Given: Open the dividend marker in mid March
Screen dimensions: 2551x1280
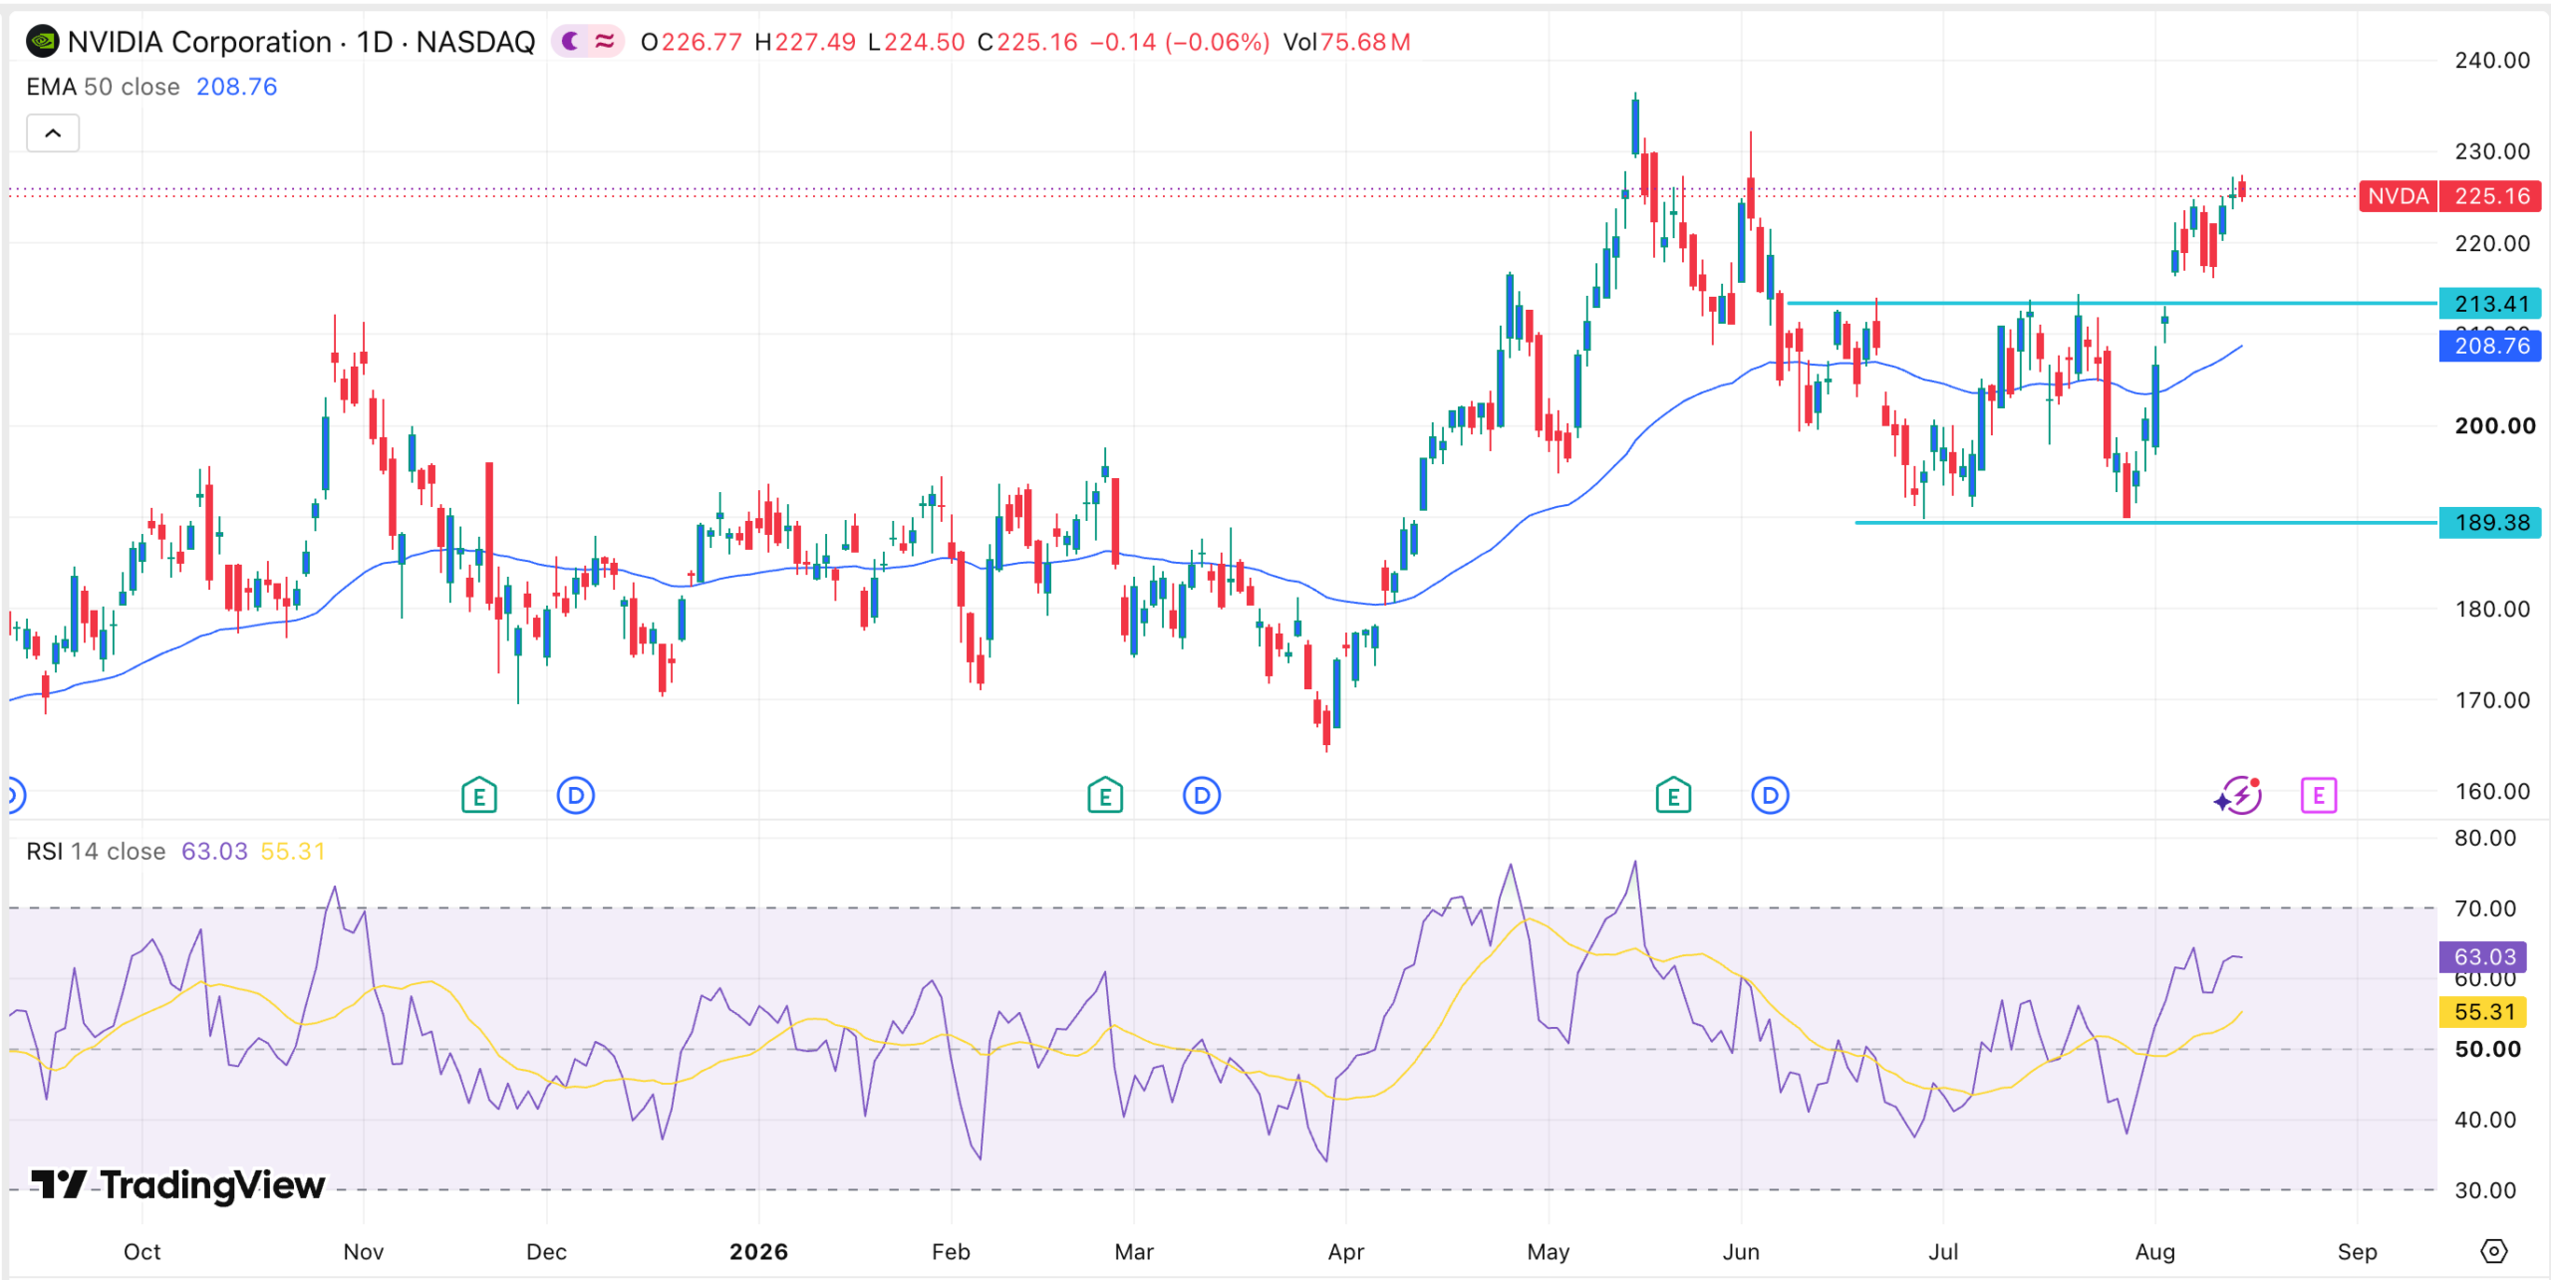Looking at the screenshot, I should coord(1202,796).
